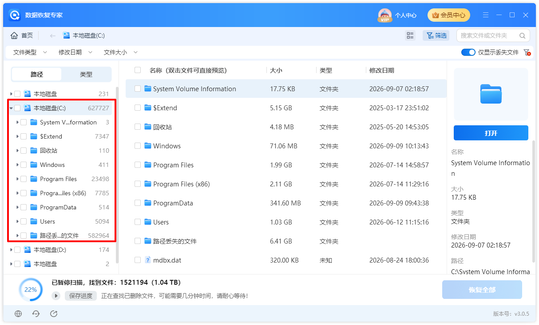
Task: Switch to the 路径 tab
Action: click(x=37, y=74)
